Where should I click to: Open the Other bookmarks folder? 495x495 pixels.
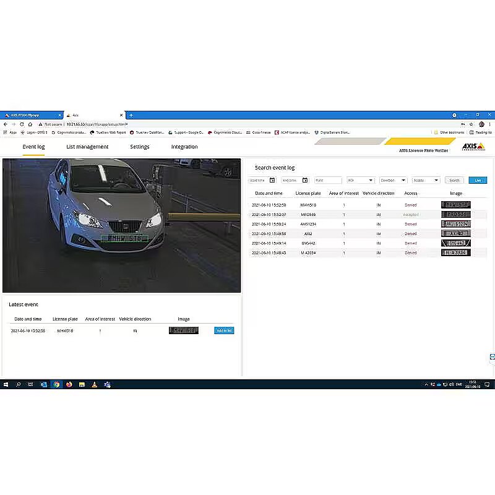[449, 132]
